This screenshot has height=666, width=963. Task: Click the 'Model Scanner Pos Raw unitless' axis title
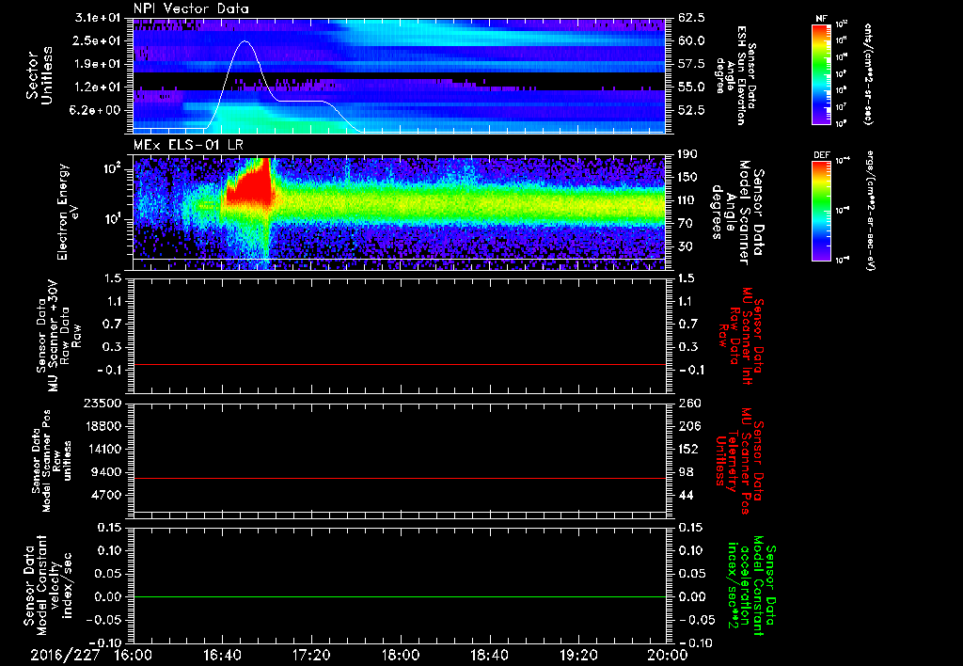point(52,461)
